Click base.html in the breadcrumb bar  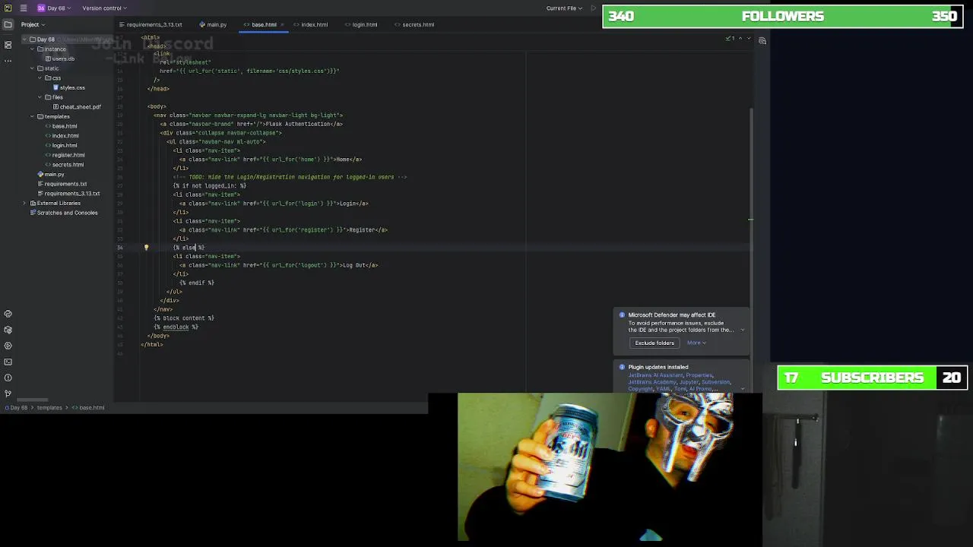(88, 408)
